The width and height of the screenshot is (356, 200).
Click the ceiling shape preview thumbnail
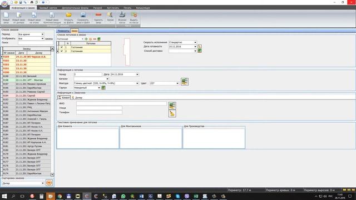coord(127,52)
